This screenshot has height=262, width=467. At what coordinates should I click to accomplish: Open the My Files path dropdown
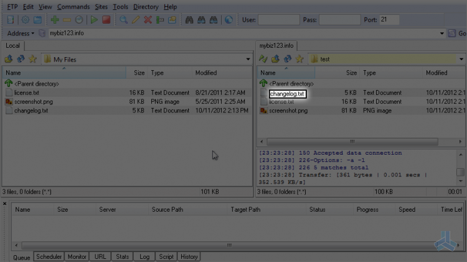pos(248,59)
